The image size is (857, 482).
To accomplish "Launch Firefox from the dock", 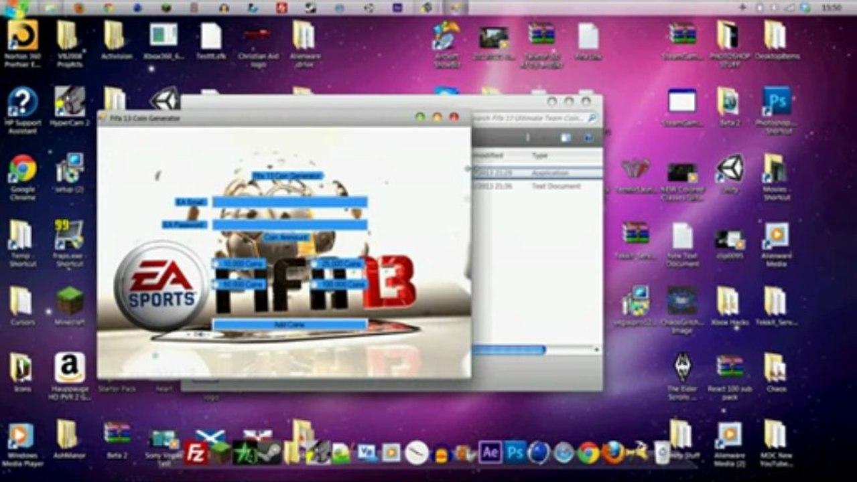I will 612,453.
